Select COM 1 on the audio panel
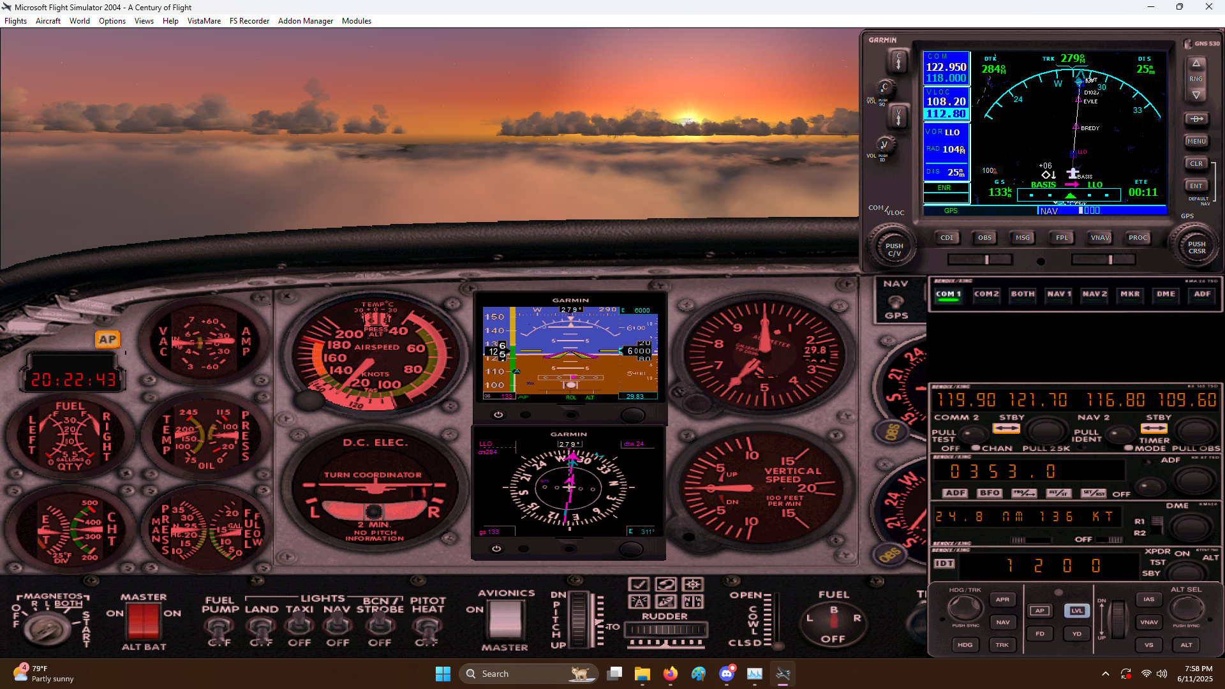The width and height of the screenshot is (1225, 689). [948, 295]
